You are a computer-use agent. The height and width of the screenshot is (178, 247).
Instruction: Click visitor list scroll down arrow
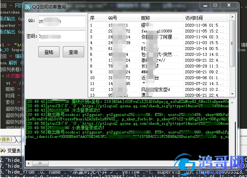(x=232, y=94)
